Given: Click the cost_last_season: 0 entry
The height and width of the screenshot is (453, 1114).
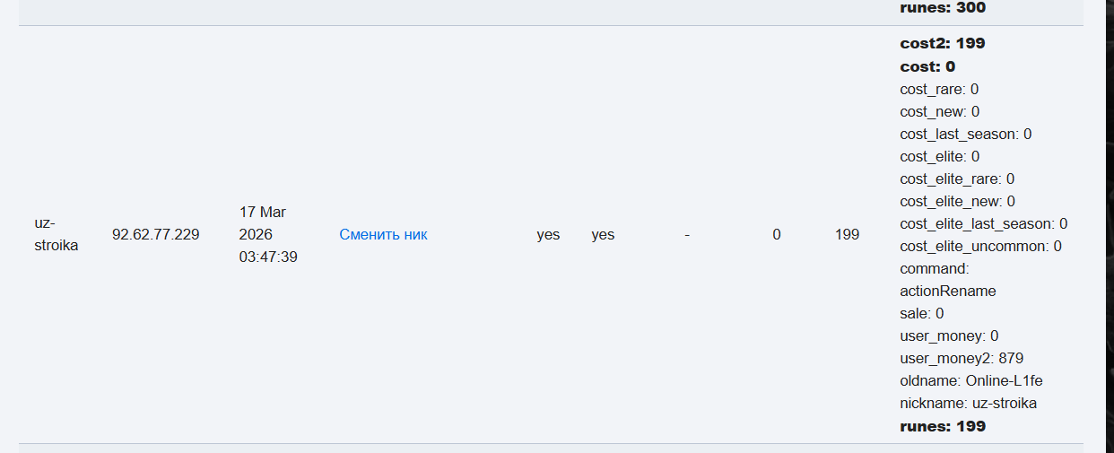Looking at the screenshot, I should tap(965, 134).
